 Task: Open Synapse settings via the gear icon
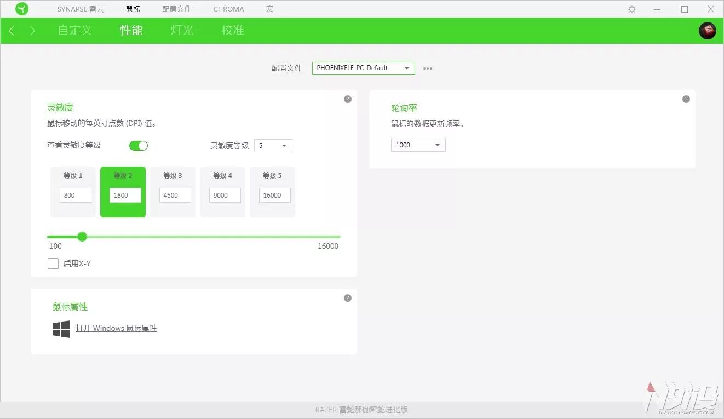pos(631,9)
